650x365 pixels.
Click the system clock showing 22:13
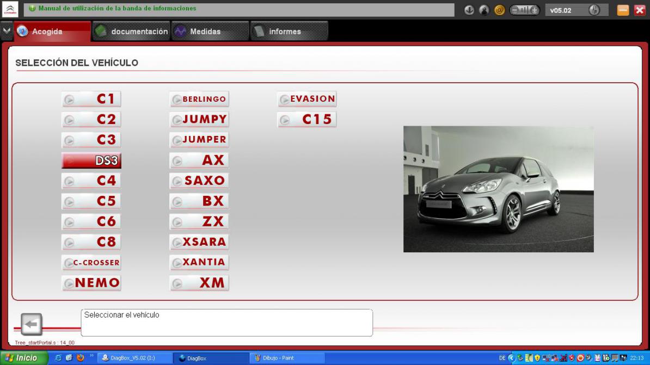637,358
